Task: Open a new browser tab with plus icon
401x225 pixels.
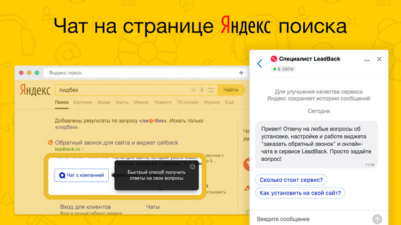Action: coord(241,72)
